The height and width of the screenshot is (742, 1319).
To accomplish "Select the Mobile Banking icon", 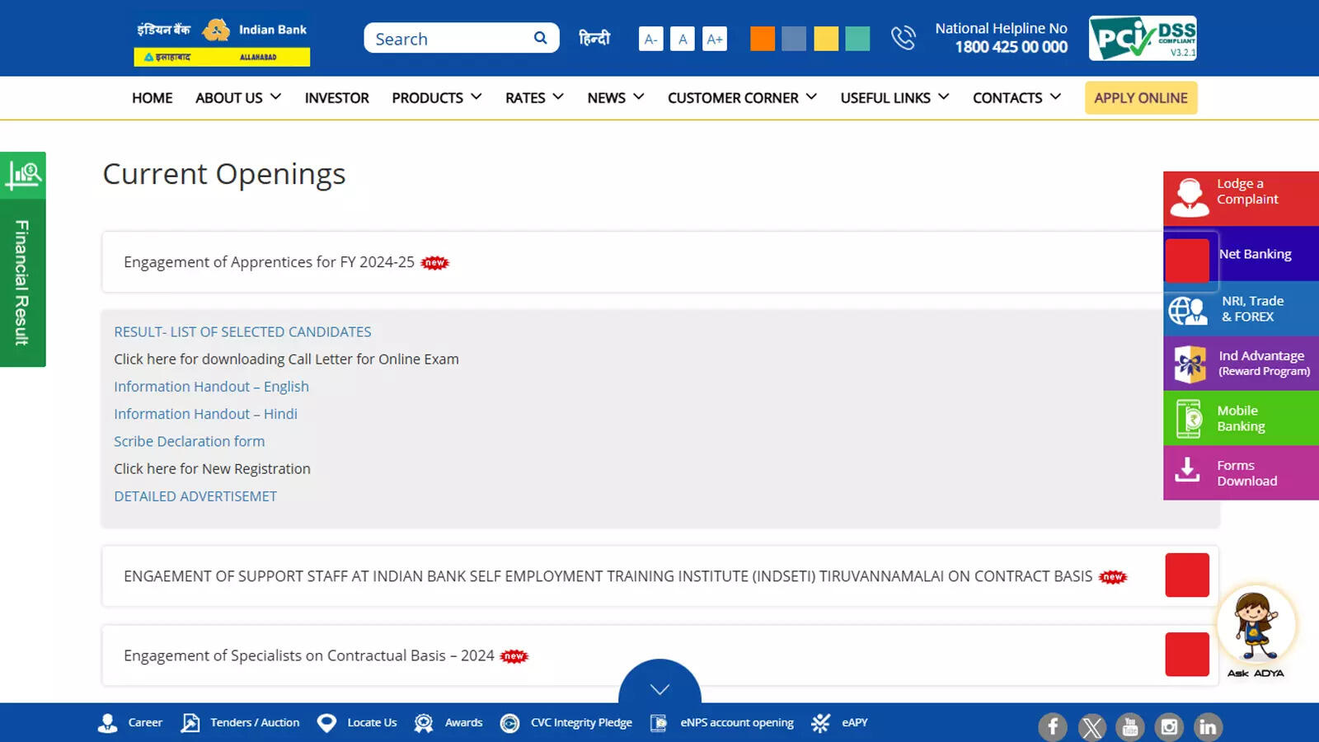I will tap(1187, 418).
